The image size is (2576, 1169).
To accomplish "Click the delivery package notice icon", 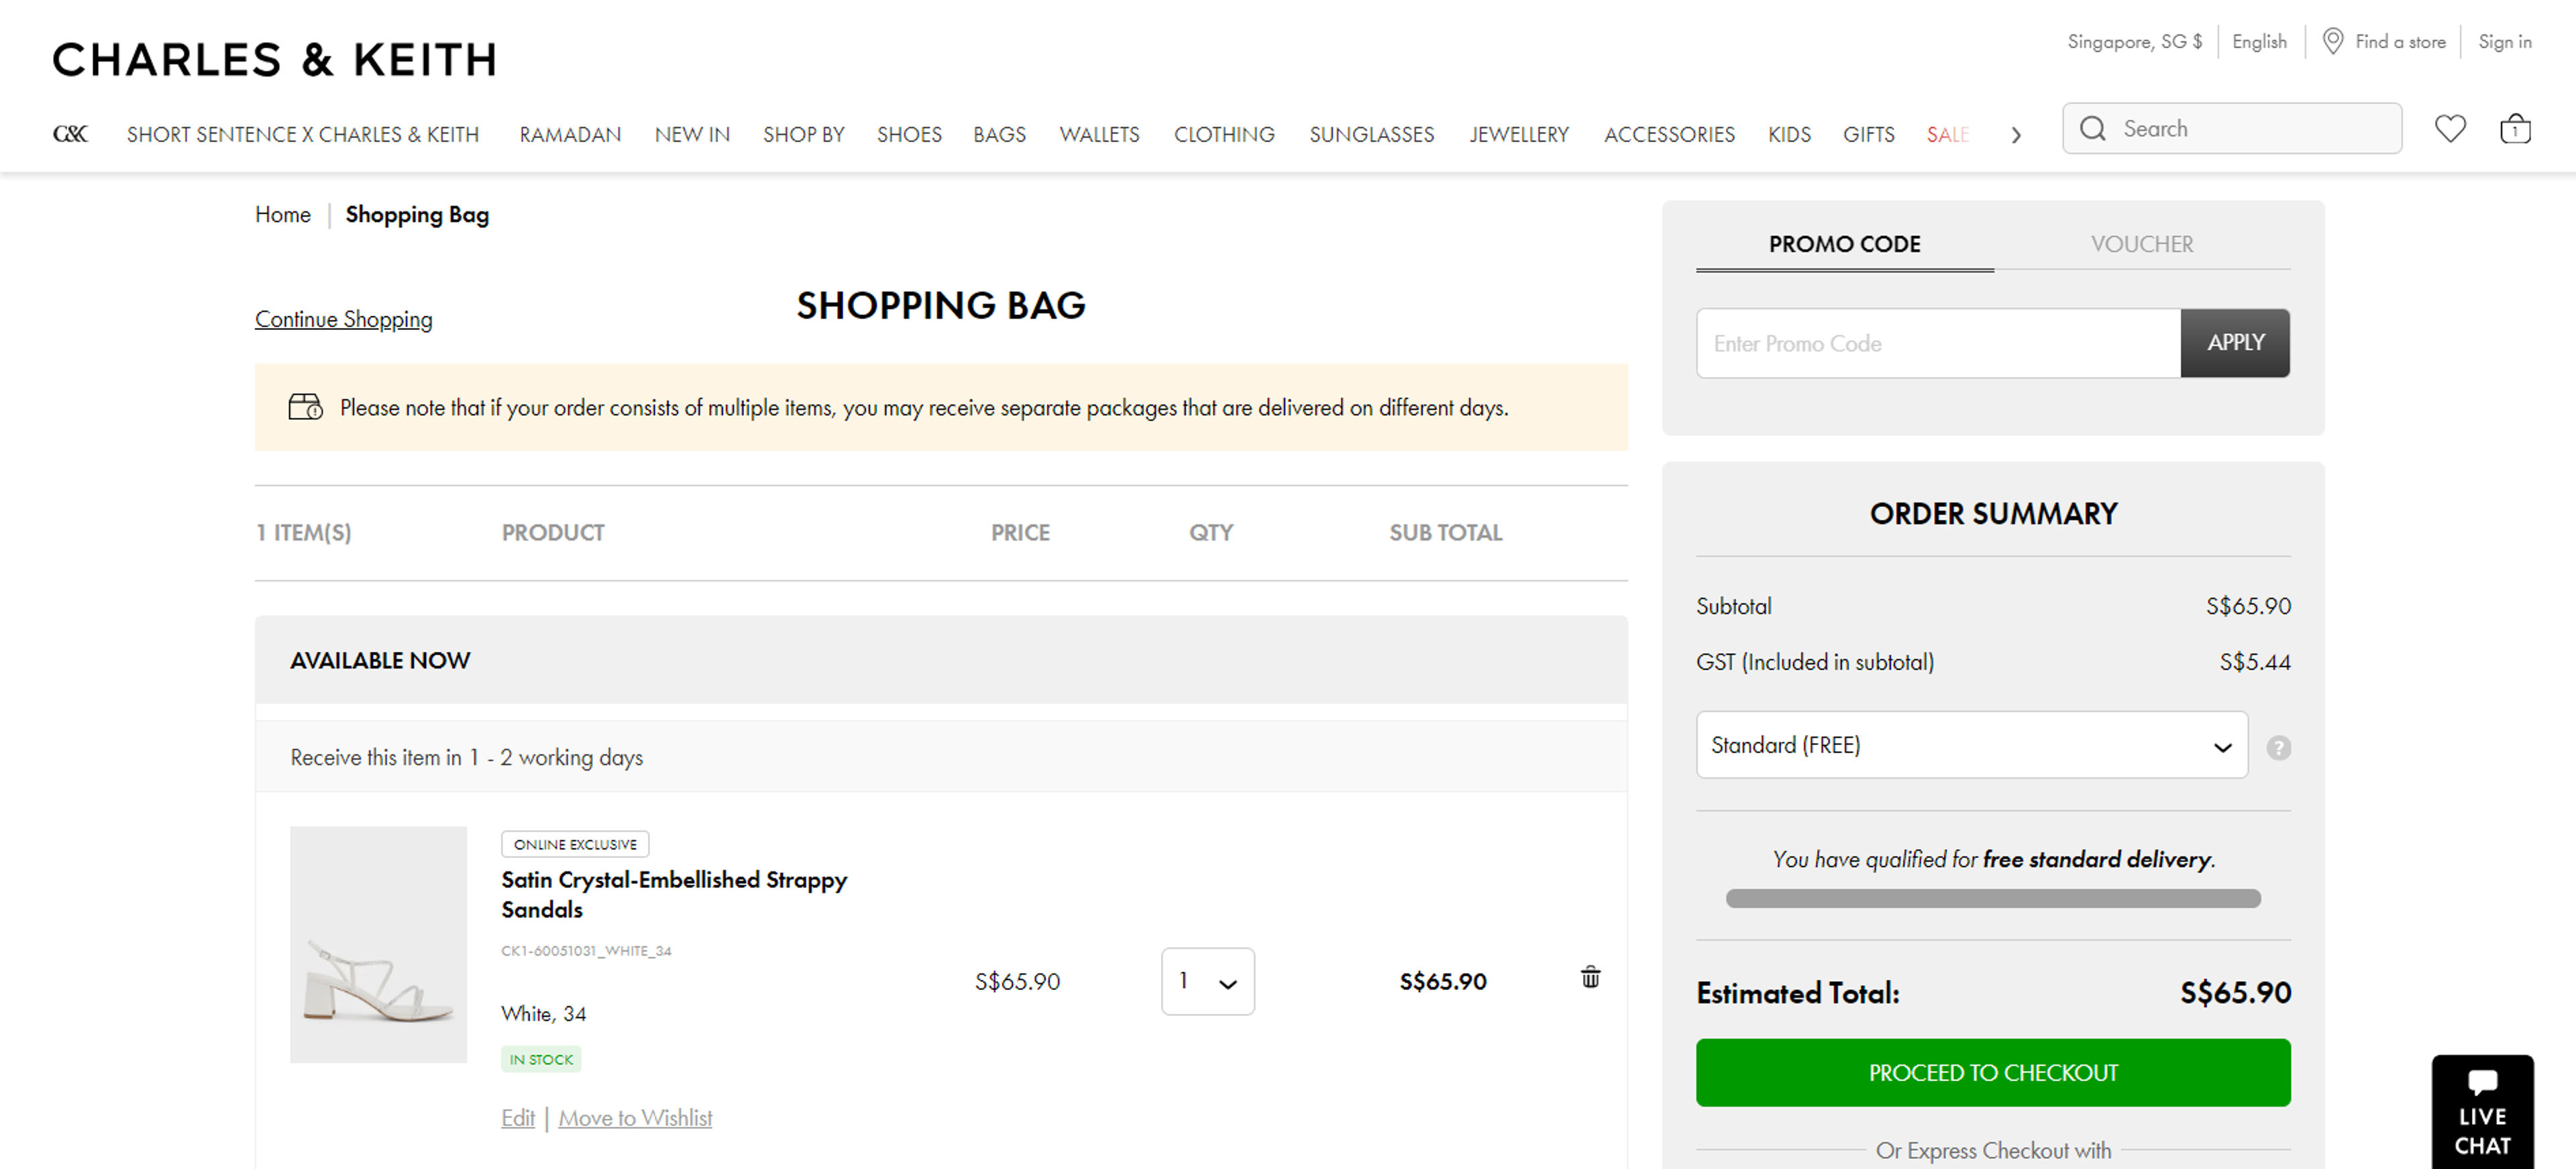I will coord(305,407).
